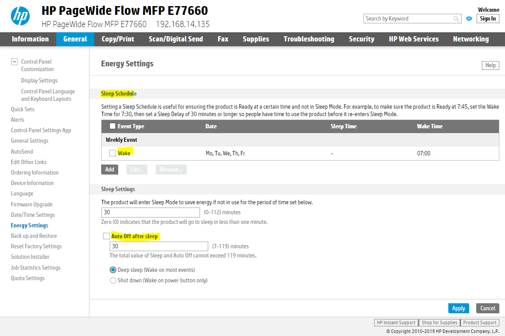The width and height of the screenshot is (505, 336).
Task: Cancel the energy settings changes
Action: [x=487, y=308]
